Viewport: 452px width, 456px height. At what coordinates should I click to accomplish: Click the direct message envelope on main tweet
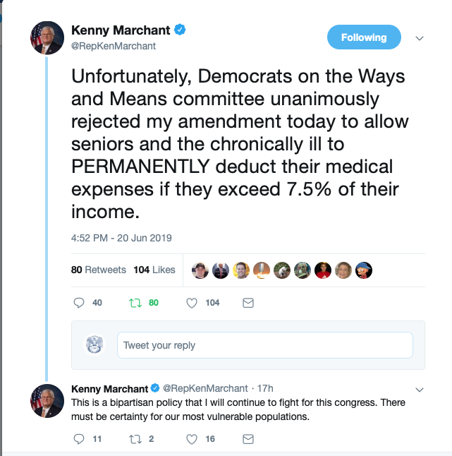pos(248,303)
